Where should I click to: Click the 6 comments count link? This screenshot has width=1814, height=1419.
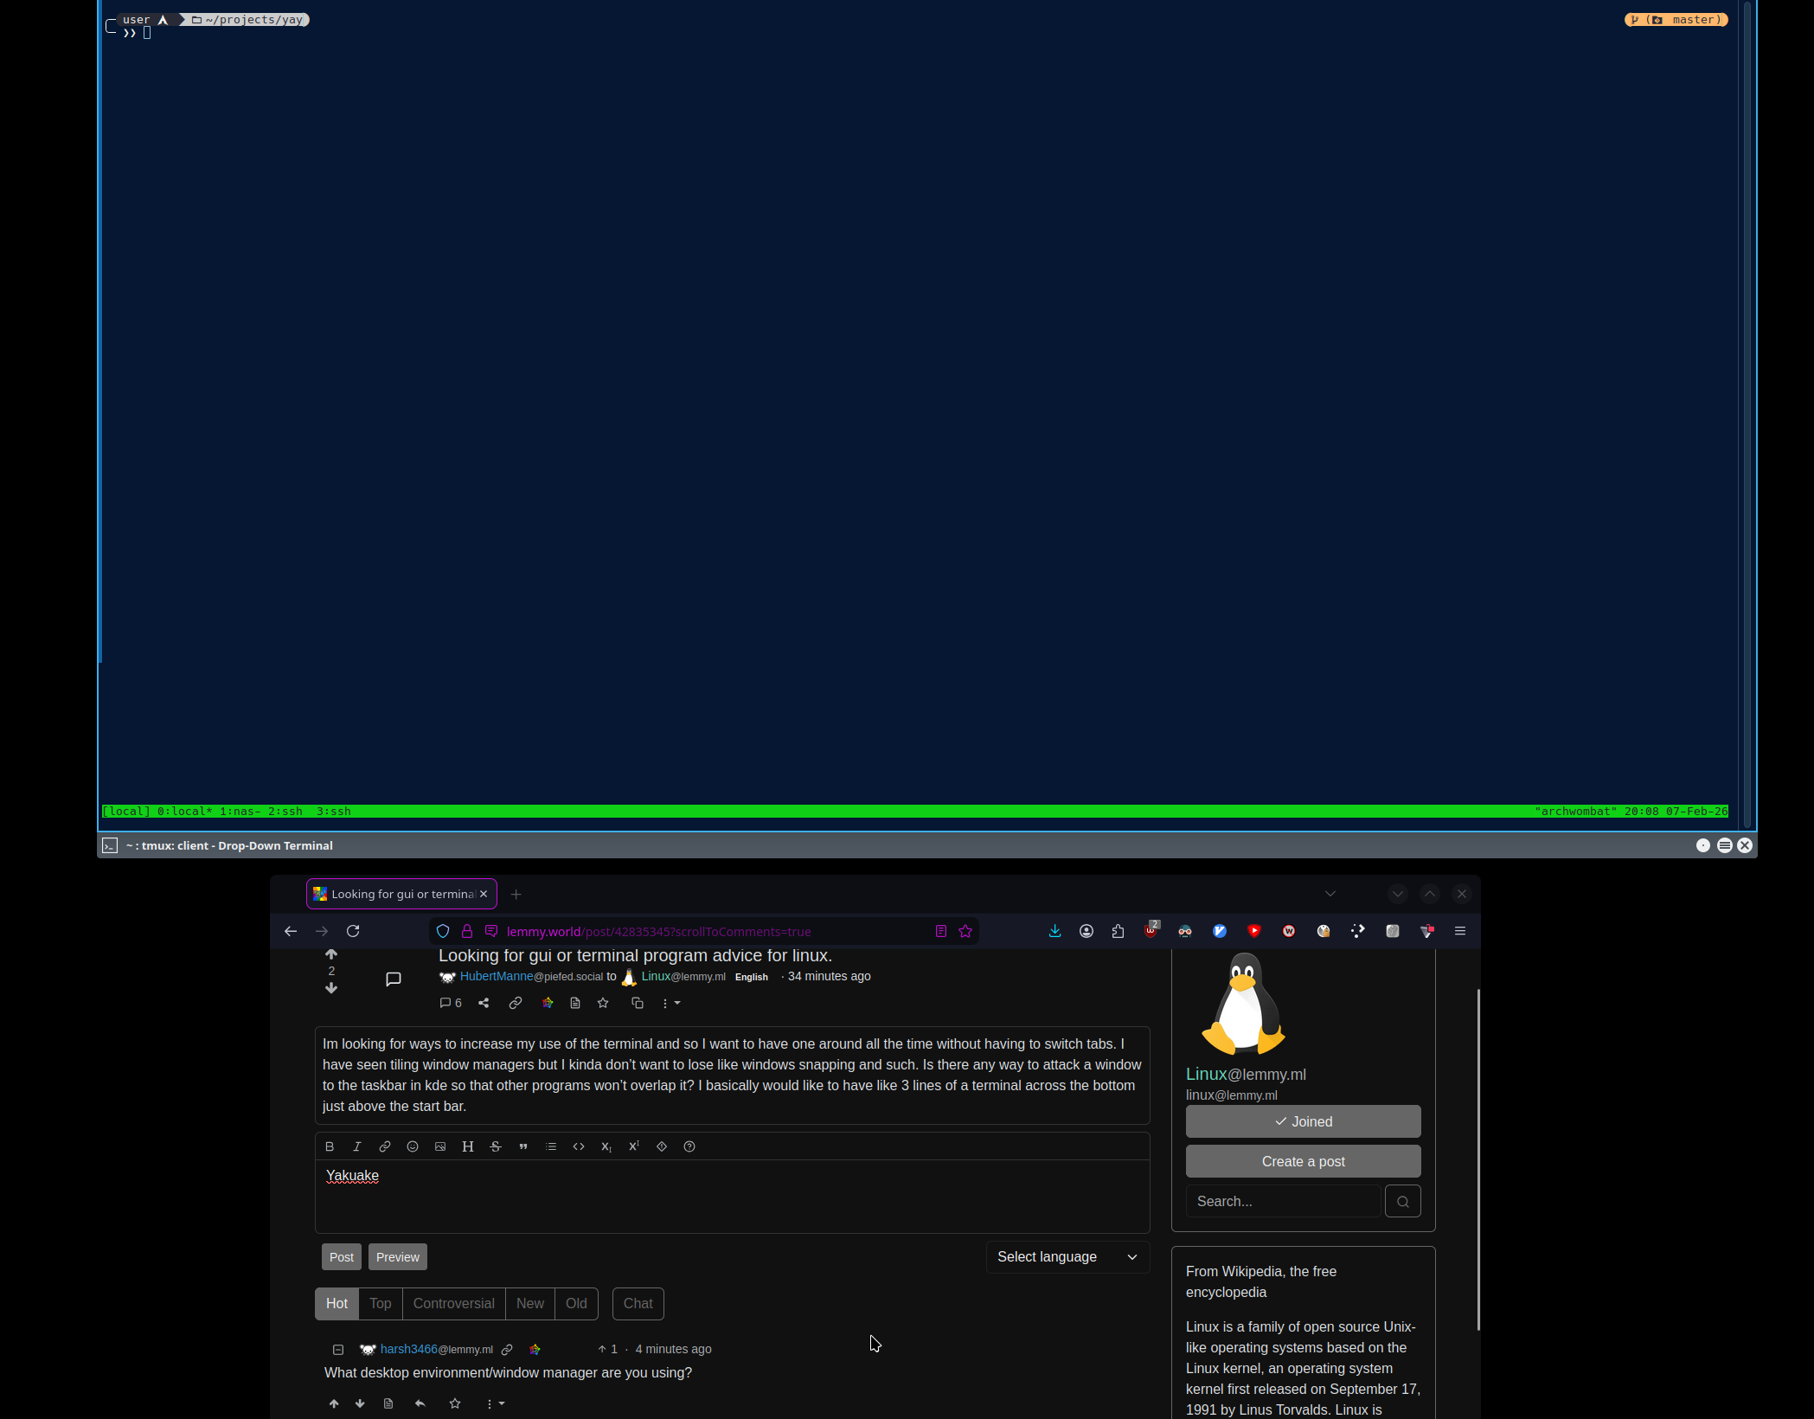click(451, 1003)
